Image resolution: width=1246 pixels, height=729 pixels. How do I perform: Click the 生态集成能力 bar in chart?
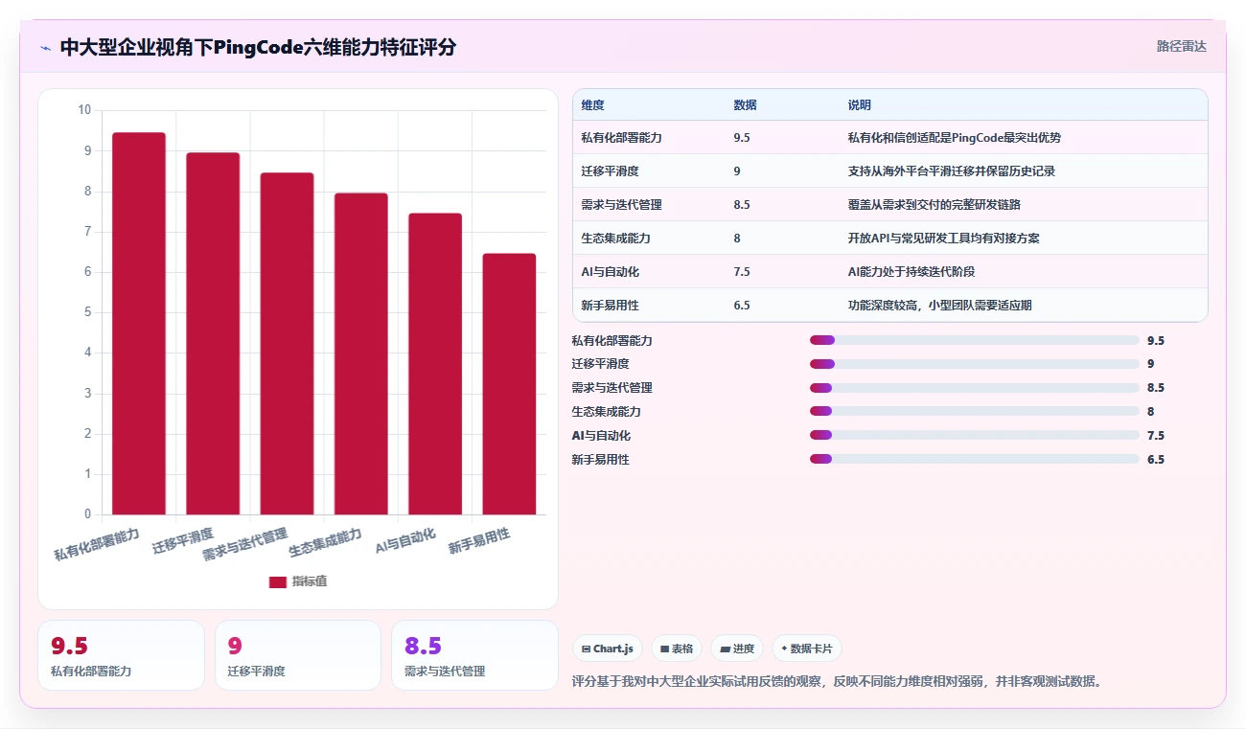[x=361, y=353]
